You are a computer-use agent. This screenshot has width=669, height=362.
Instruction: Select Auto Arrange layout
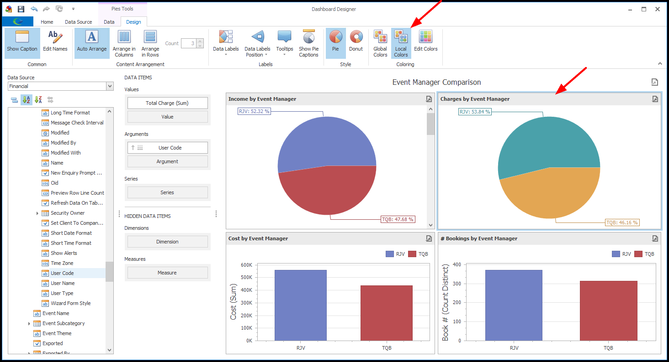[x=92, y=43]
